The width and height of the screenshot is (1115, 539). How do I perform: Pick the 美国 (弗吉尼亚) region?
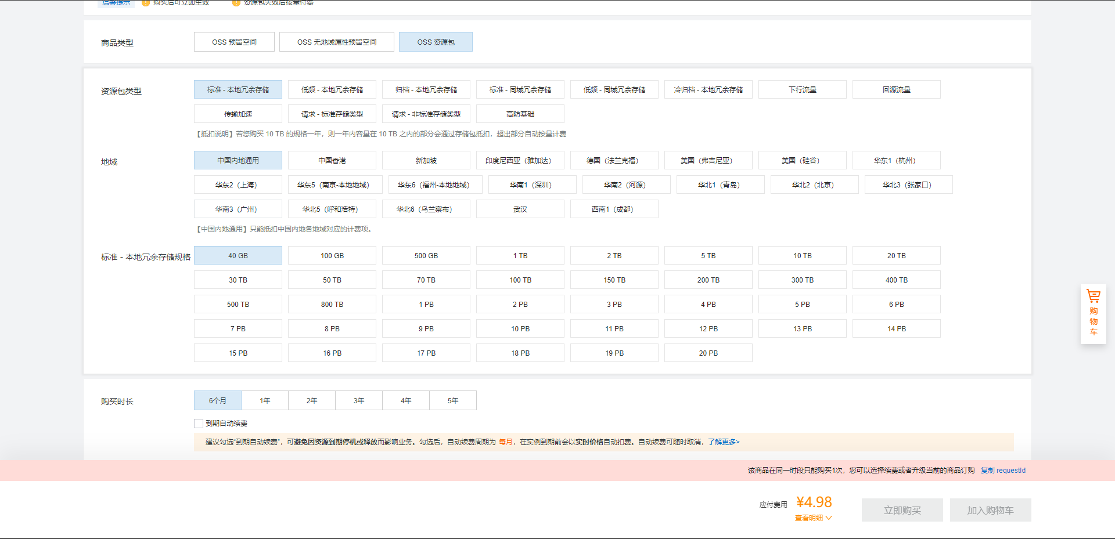(x=708, y=160)
